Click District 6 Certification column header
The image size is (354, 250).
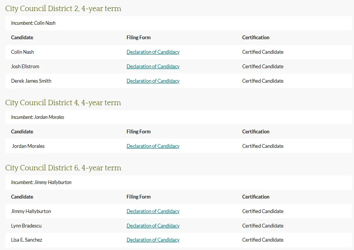coord(256,197)
